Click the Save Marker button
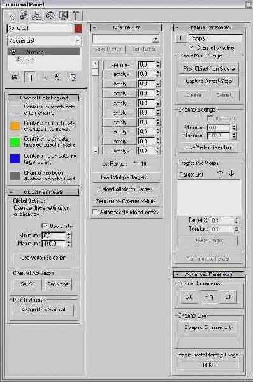Viewport: 253px width, 382px height. 108,49
